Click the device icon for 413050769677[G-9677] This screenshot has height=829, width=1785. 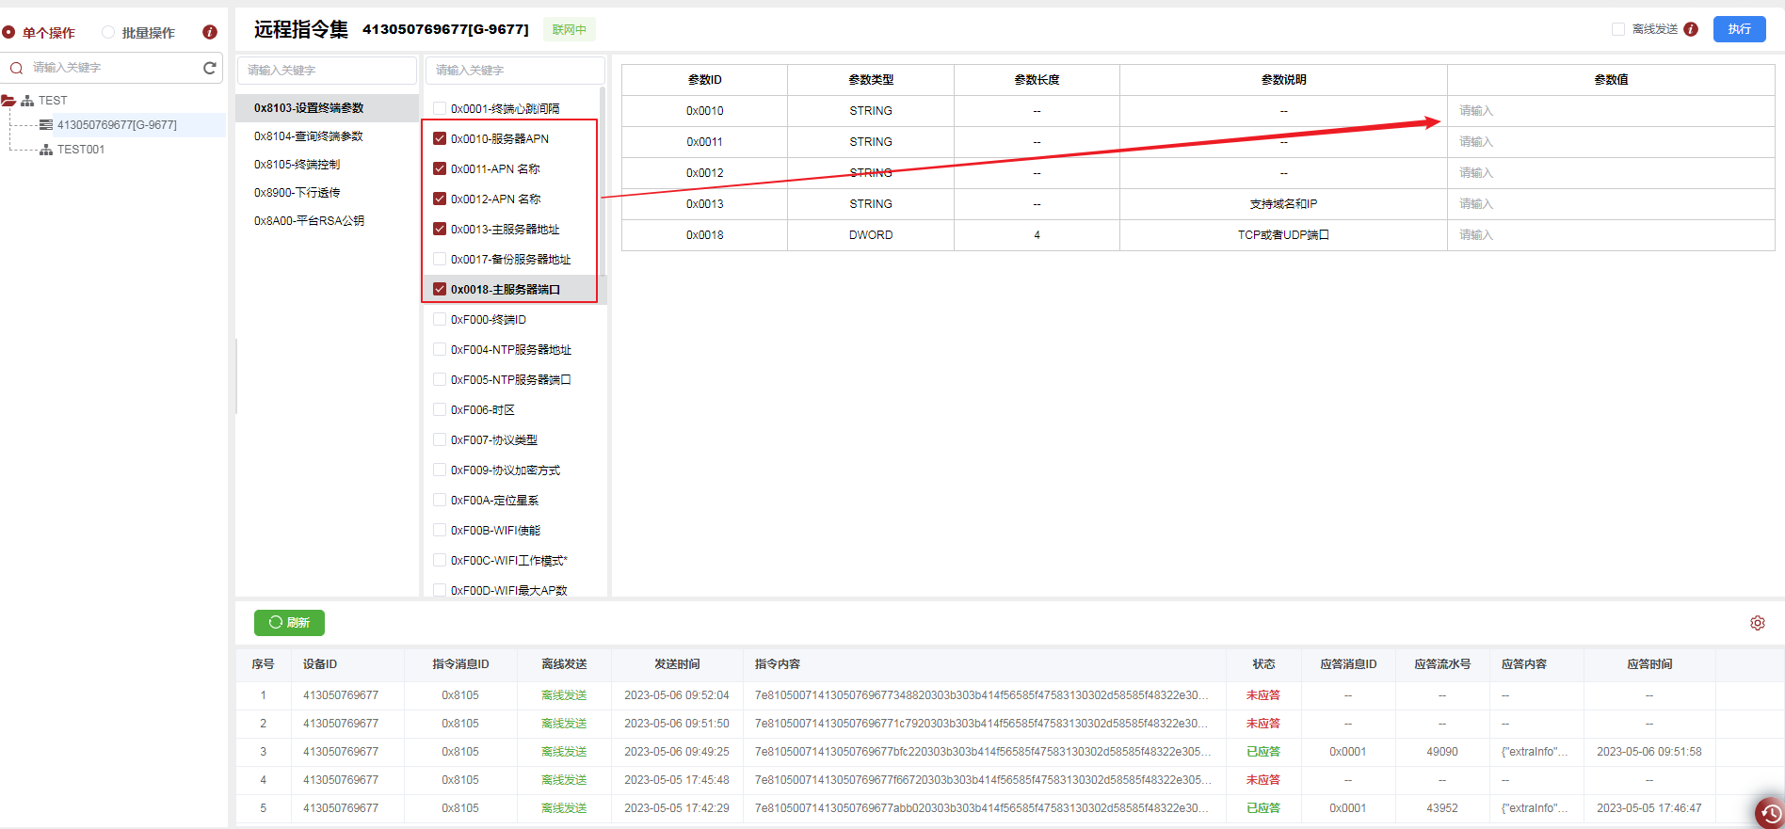coord(46,125)
